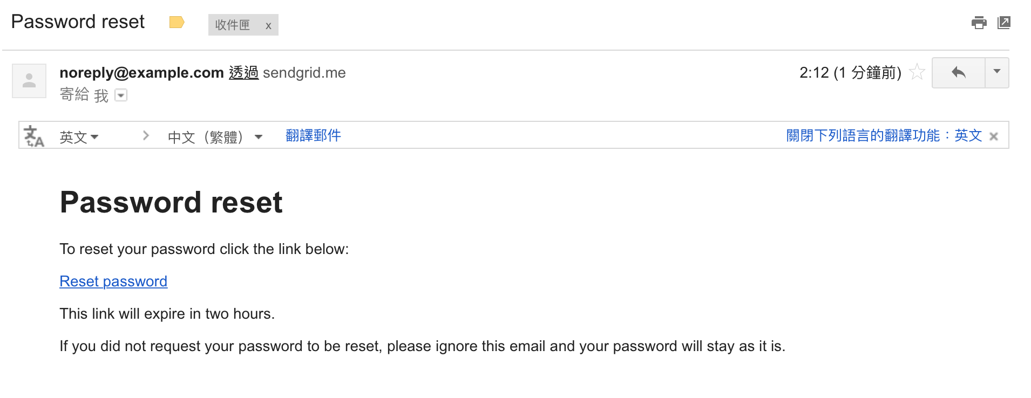
Task: Open the email in a new window
Action: 1004,23
